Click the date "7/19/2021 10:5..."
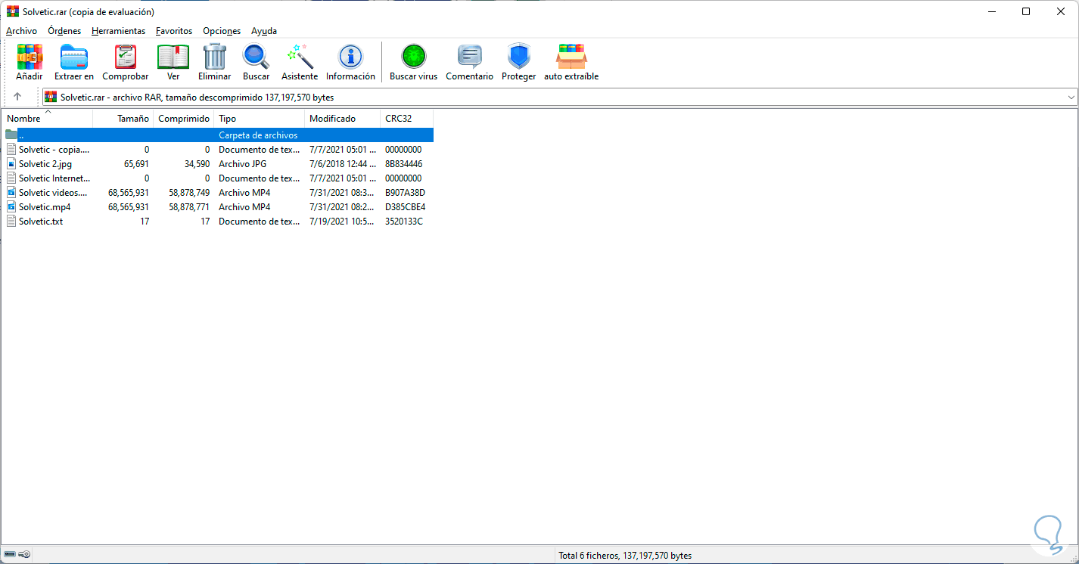Viewport: 1079px width, 564px height. pos(343,222)
